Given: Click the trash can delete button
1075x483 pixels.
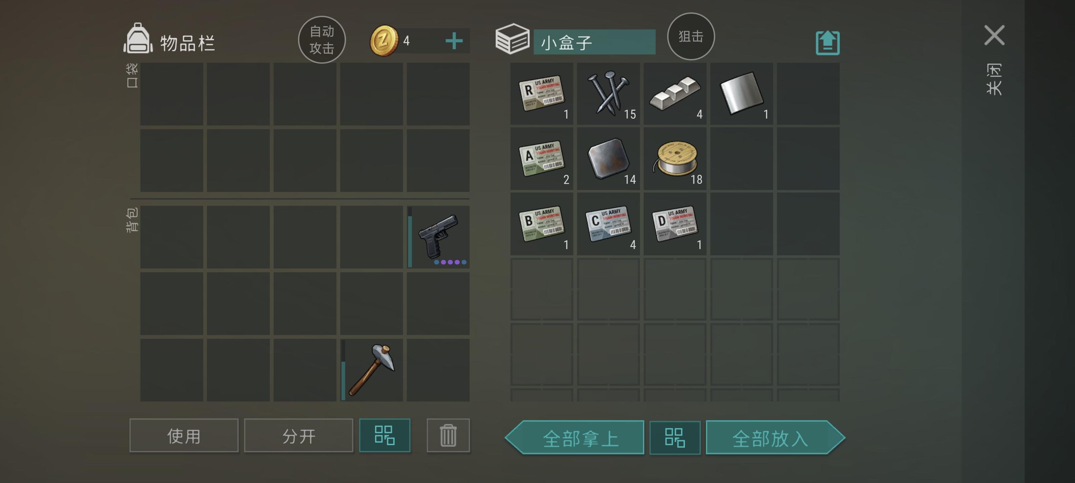Looking at the screenshot, I should [448, 435].
